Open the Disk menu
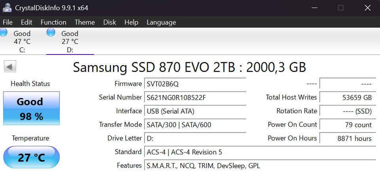The height and width of the screenshot is (173, 380). click(110, 22)
